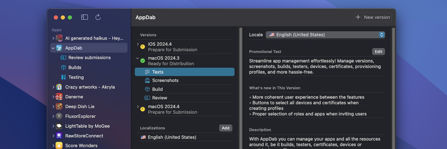Click the refresh arrow icon
The height and width of the screenshot is (149, 447).
[98, 17]
